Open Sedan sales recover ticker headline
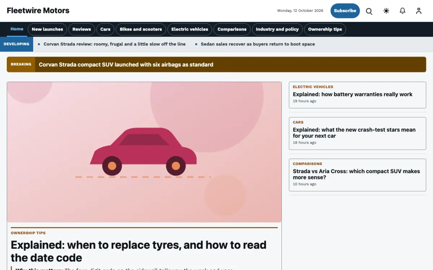This screenshot has height=270, width=433. 258,44
